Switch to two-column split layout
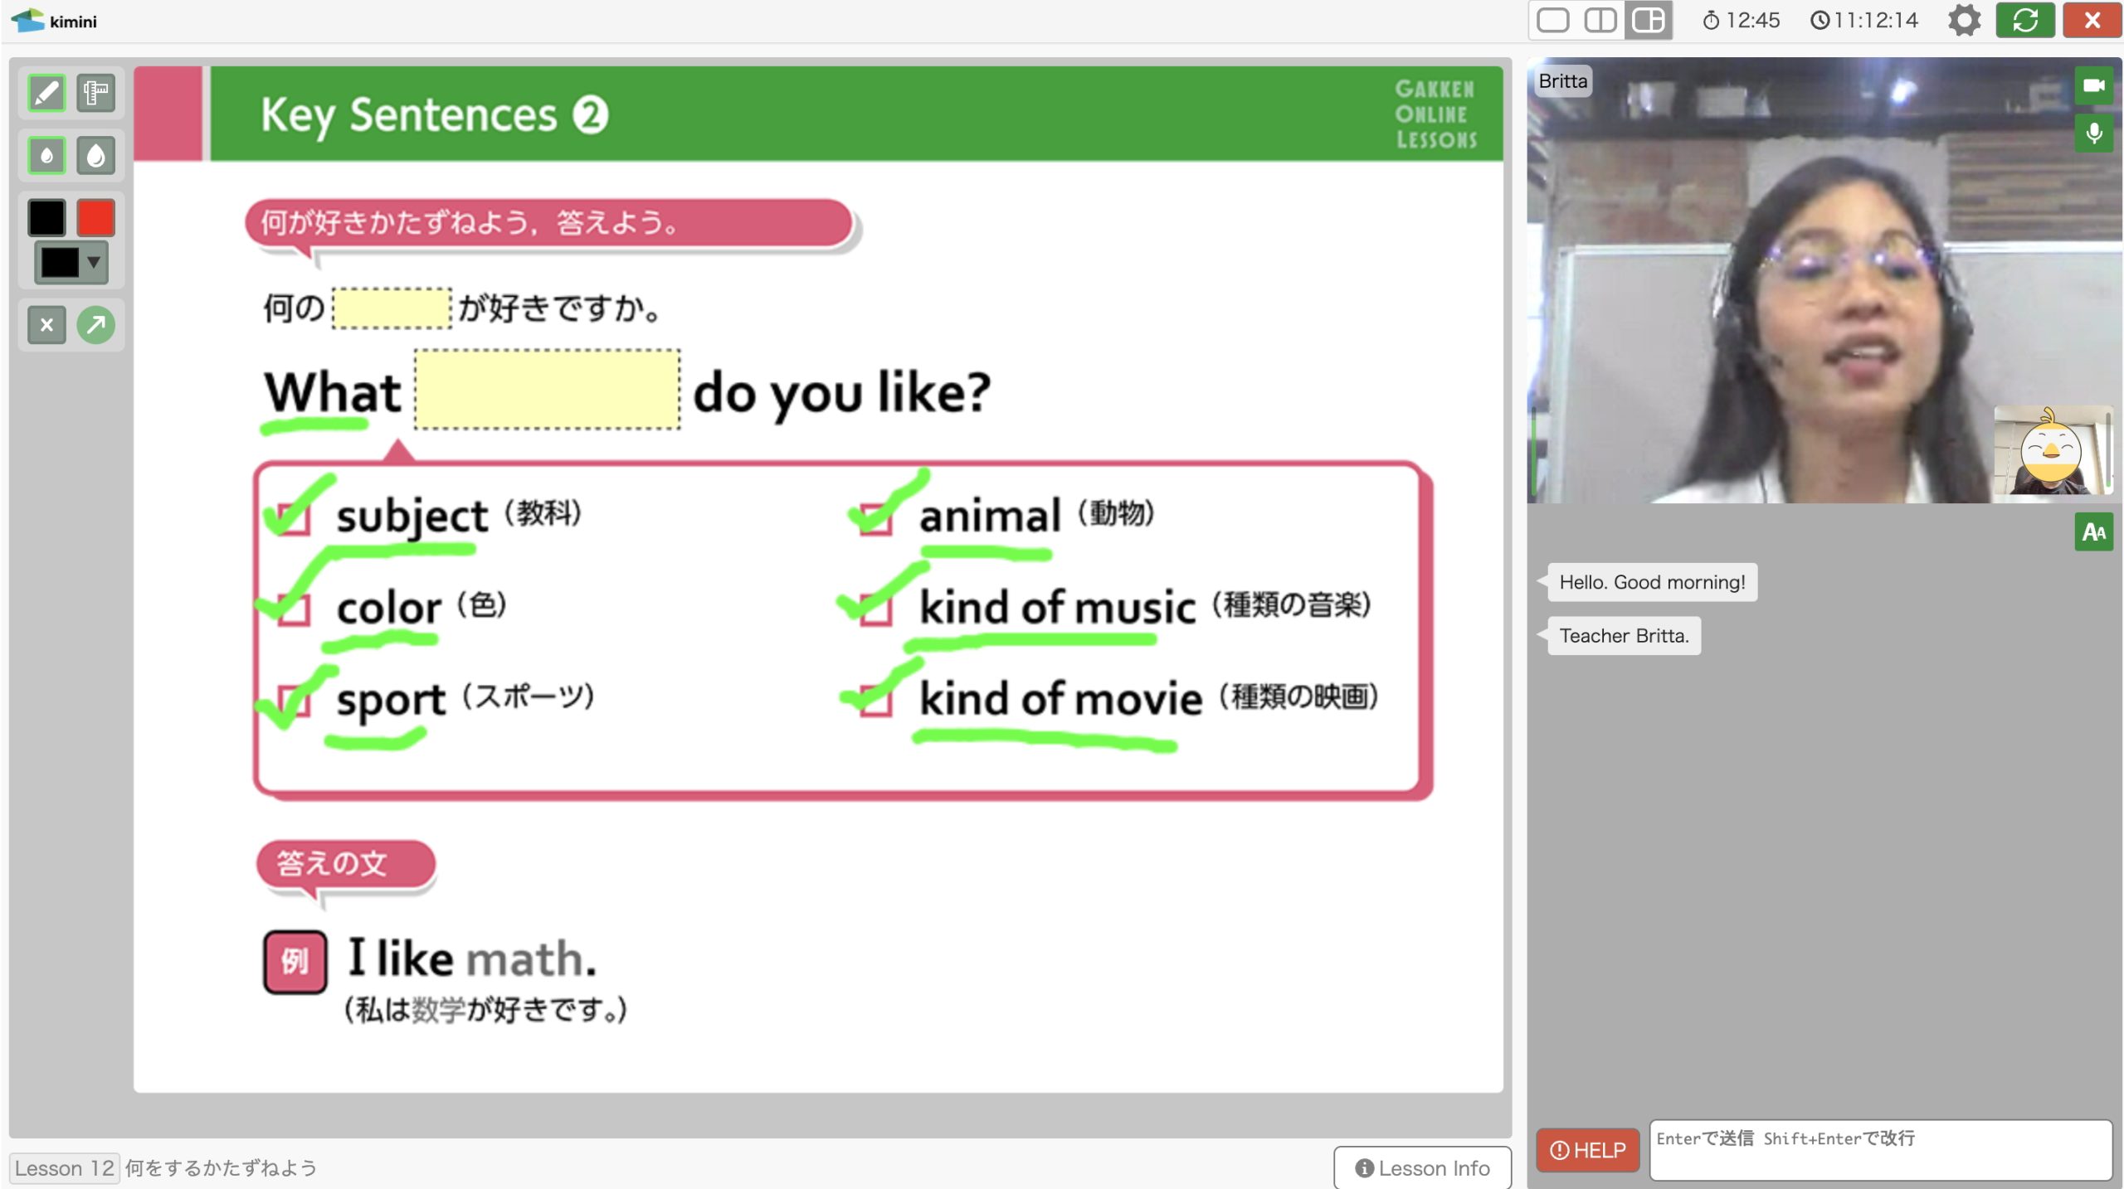The image size is (2124, 1189). point(1600,20)
